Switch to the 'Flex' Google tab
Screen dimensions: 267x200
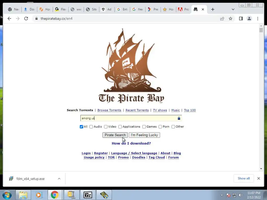coord(60,9)
